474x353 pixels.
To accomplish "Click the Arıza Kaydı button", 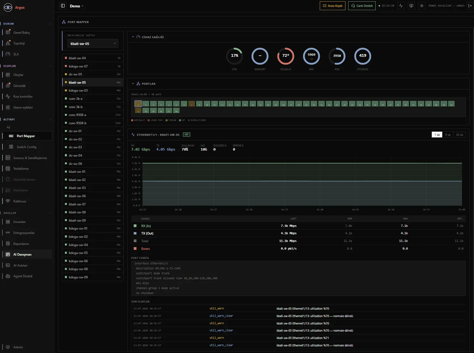I will pyautogui.click(x=332, y=6).
